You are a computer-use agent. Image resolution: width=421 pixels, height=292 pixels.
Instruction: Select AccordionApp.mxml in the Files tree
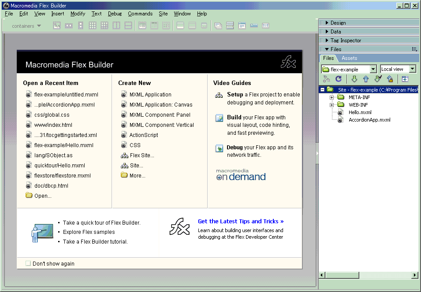coord(369,120)
